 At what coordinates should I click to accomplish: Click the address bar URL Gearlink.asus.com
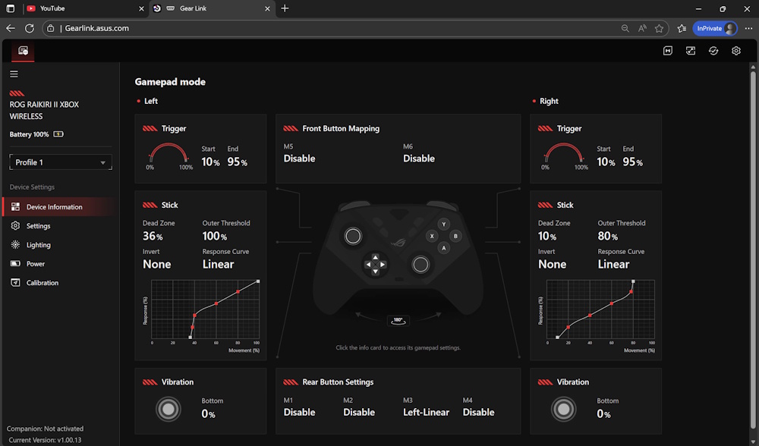click(97, 29)
